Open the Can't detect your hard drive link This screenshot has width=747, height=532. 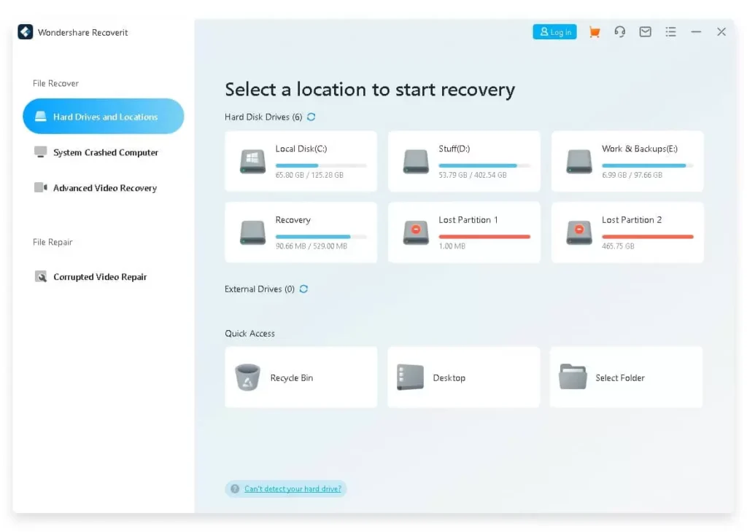tap(292, 489)
